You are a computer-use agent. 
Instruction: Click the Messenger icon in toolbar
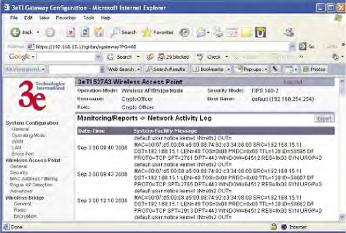(288, 33)
